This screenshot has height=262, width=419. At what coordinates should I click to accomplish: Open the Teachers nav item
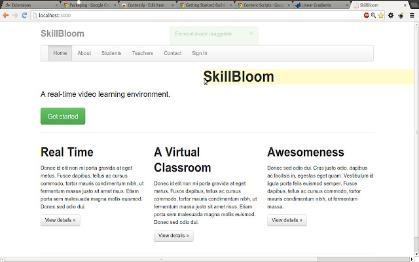(x=142, y=53)
